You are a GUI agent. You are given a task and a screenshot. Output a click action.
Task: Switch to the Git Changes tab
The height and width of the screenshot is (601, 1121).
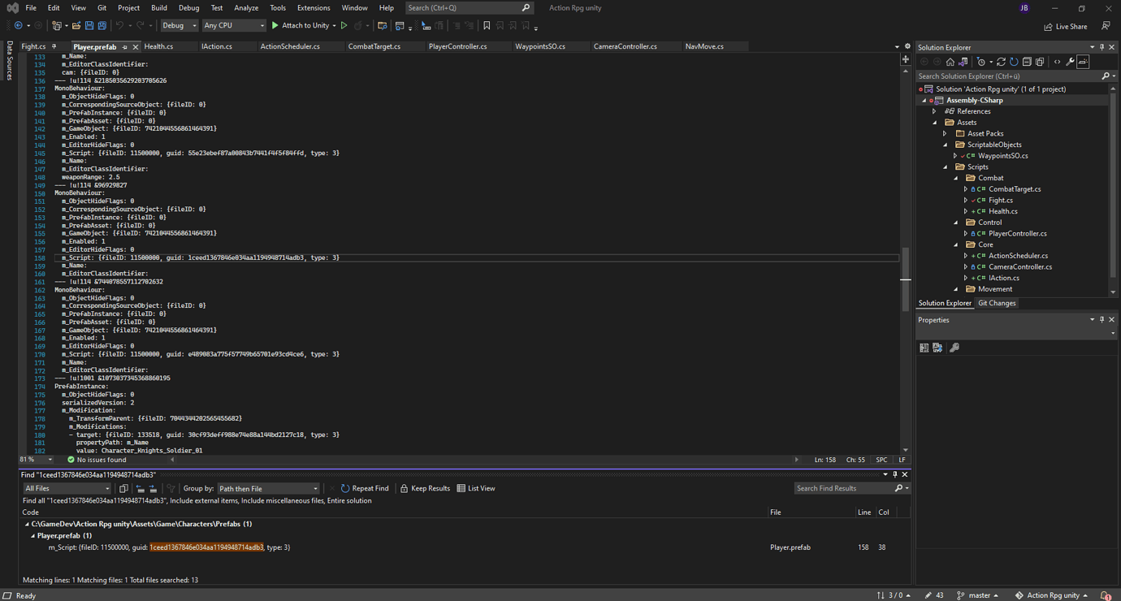pyautogui.click(x=997, y=303)
